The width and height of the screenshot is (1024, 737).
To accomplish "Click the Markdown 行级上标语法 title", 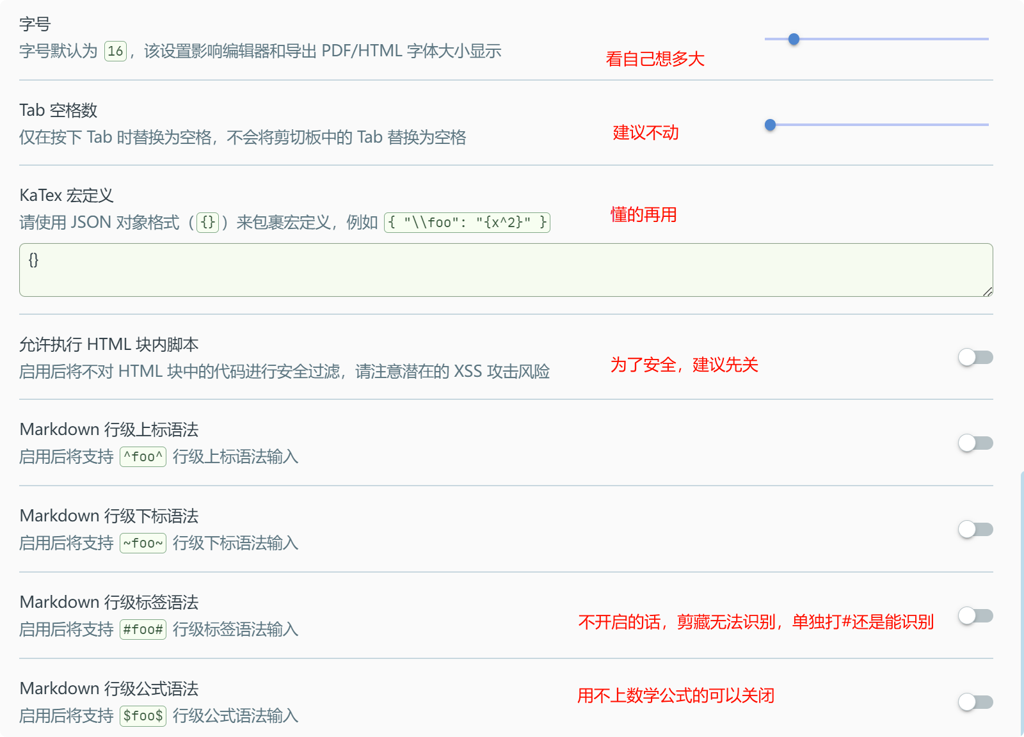I will coord(109,429).
